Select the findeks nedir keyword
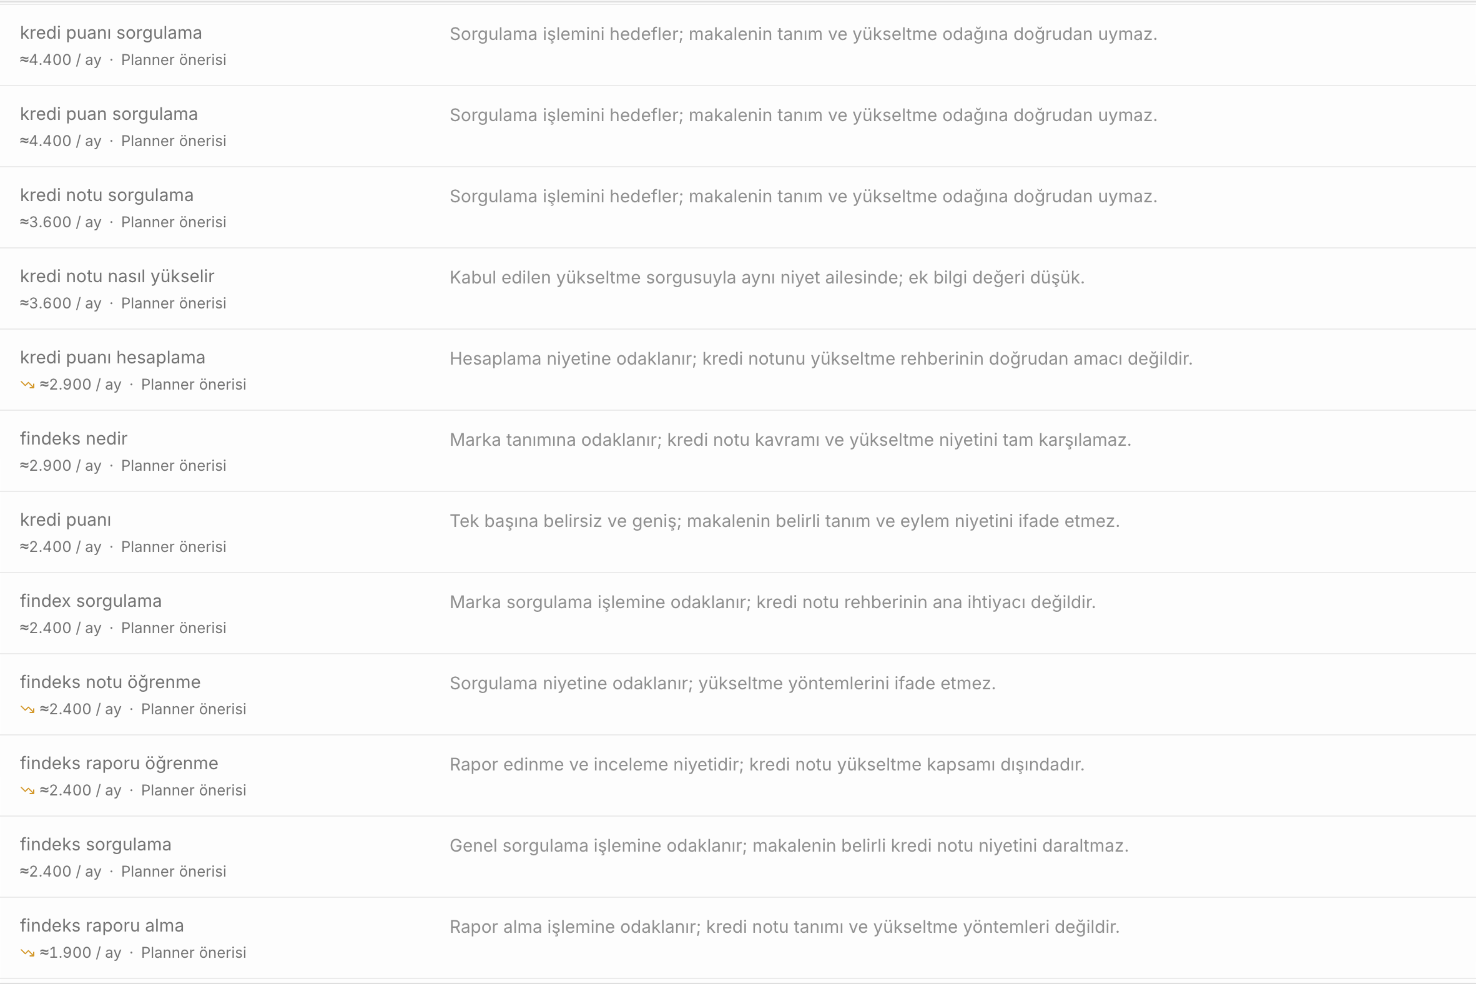Viewport: 1476px width, 984px height. pyautogui.click(x=74, y=439)
